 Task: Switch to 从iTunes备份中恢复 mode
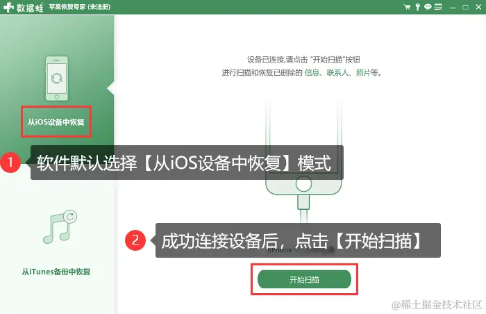56,272
